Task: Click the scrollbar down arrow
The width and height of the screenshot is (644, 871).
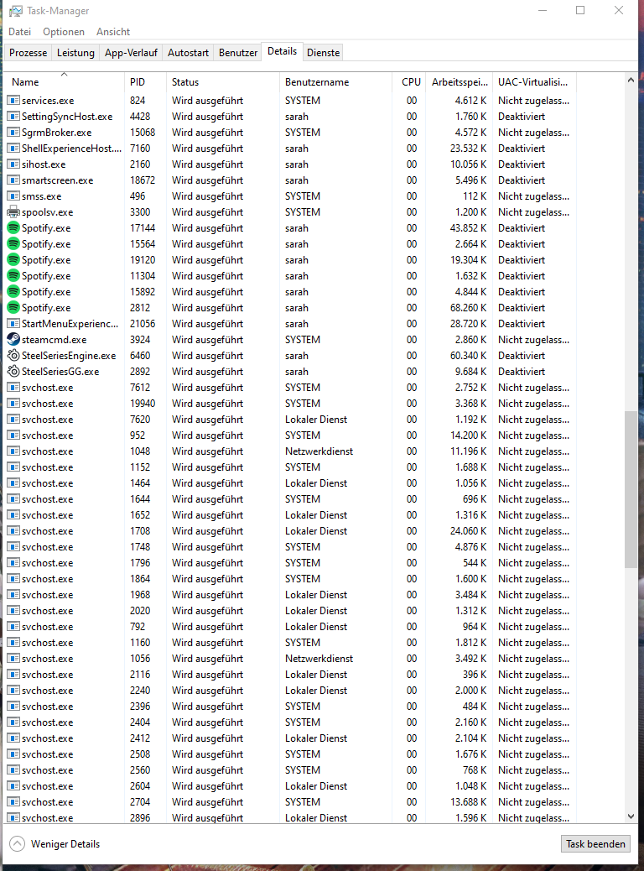Action: 631,816
